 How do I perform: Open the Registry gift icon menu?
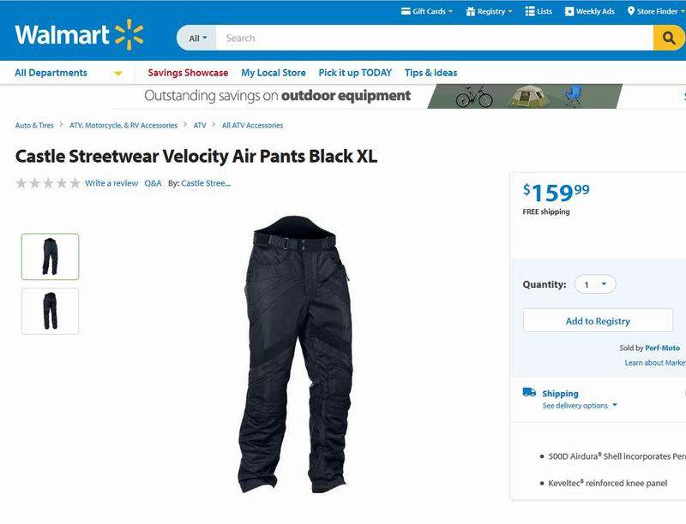(471, 11)
